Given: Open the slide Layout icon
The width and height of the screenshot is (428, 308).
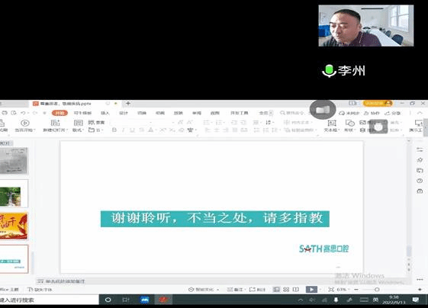Looking at the screenshot, I should [78, 123].
